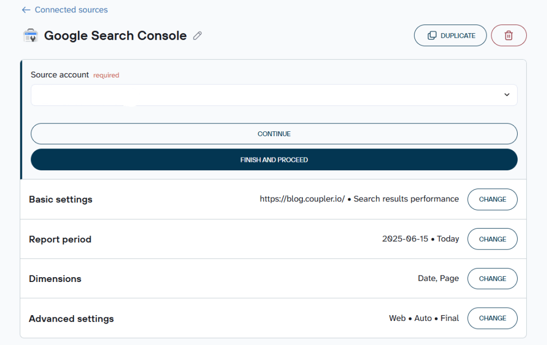
Task: Duplicate this source
Action: [x=450, y=36]
